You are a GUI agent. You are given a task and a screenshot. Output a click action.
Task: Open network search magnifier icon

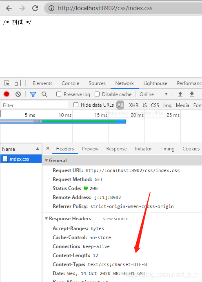tap(44, 94)
